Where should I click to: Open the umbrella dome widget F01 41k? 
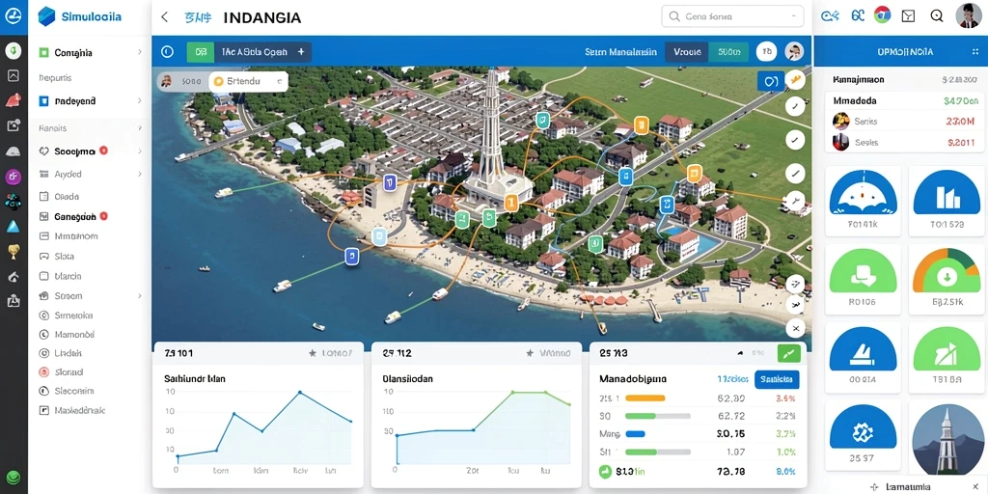pyautogui.click(x=863, y=201)
